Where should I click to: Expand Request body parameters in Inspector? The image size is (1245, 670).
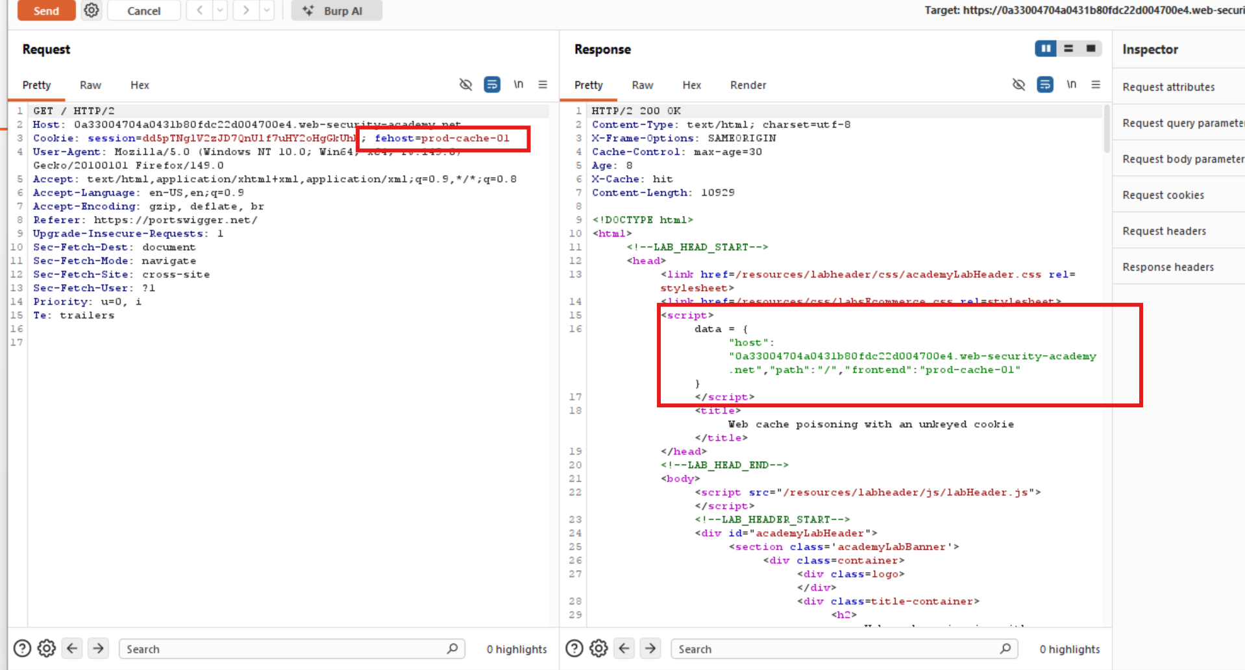[1179, 159]
